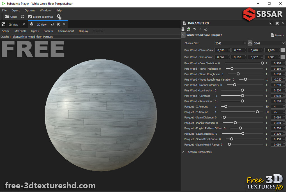Toggle the parameters lock icon

[183, 29]
